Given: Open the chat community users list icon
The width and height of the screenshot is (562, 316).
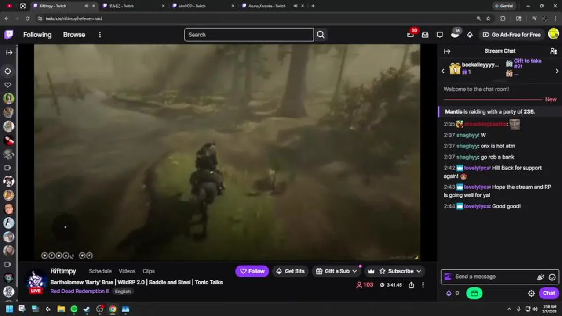Looking at the screenshot, I should (554, 51).
